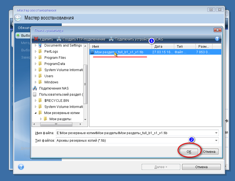Click Отмена button in search dialog

click(209, 151)
